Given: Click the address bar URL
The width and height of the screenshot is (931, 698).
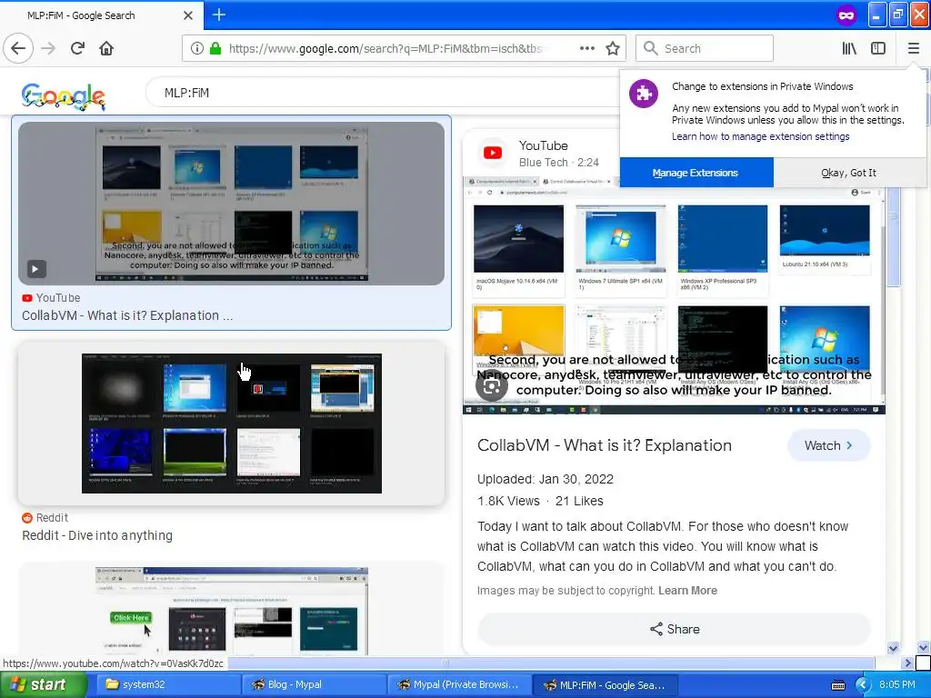Looking at the screenshot, I should (x=385, y=48).
